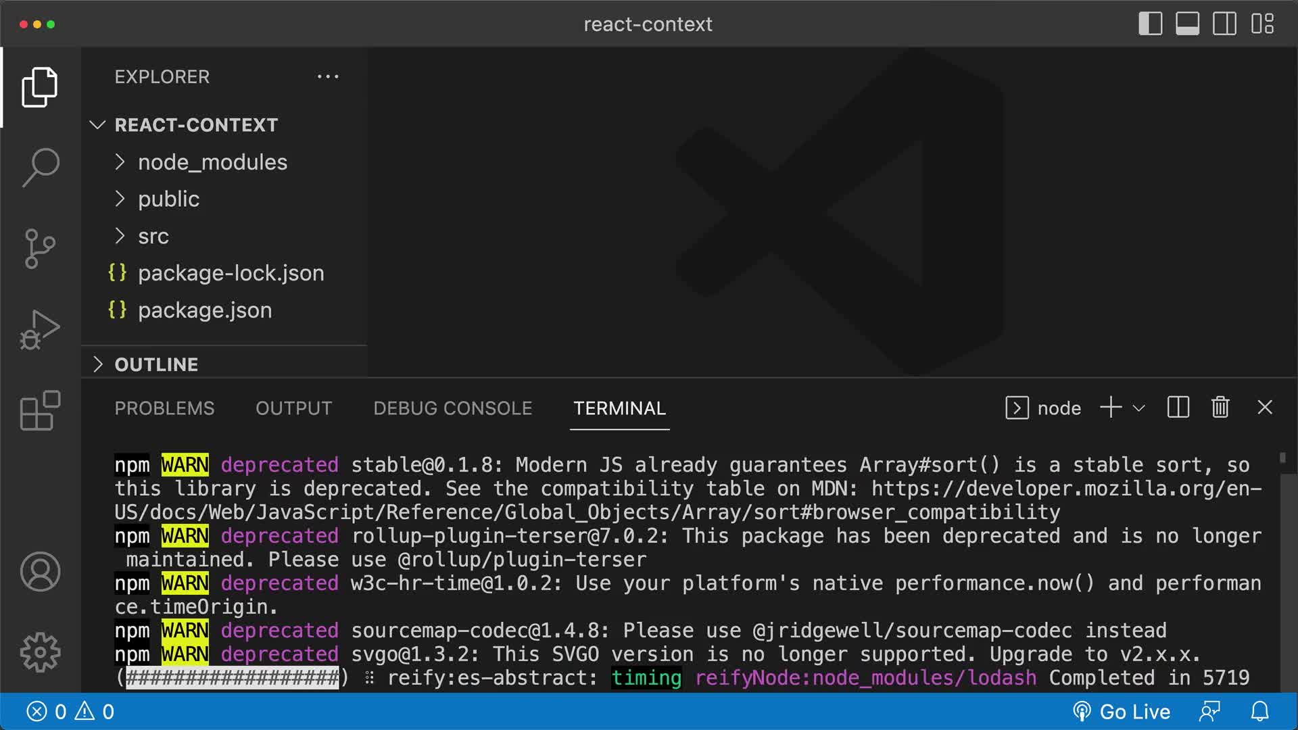Expand the node_modules folder
Screen dimensions: 1298x730
(212, 162)
